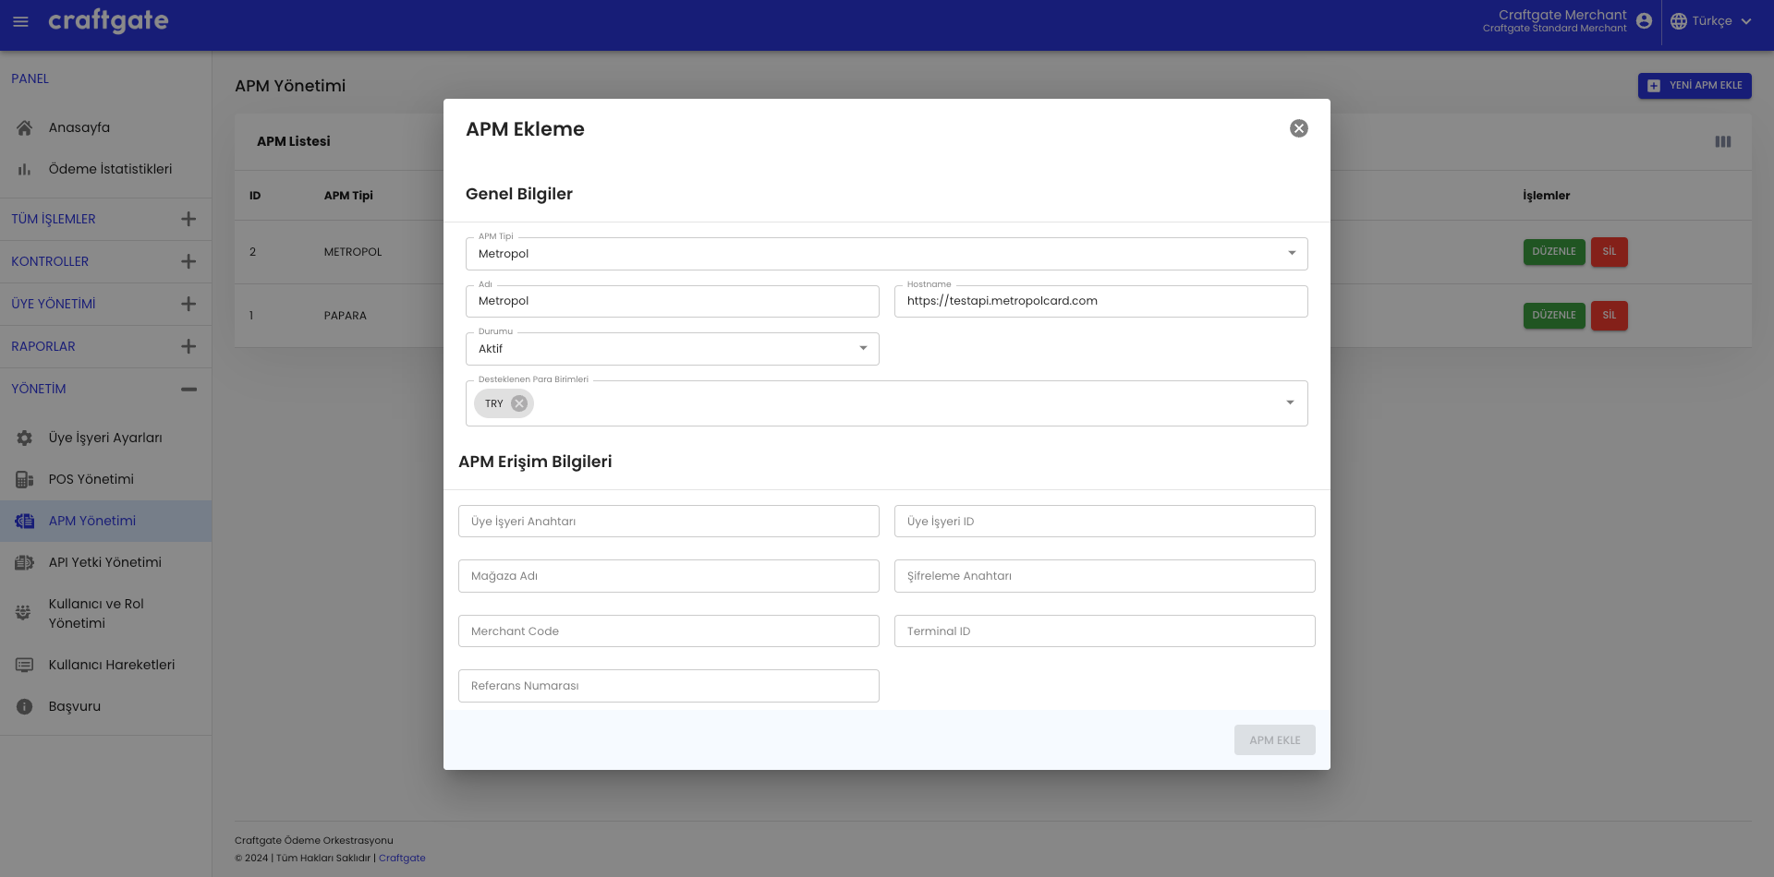The image size is (1774, 877).
Task: Click the API Yetki Yönetimi icon
Action: click(25, 562)
